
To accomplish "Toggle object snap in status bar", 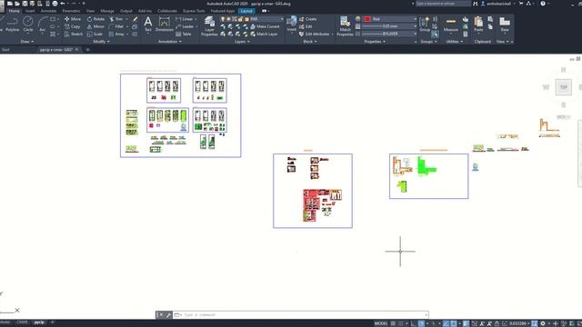I will 453,323.
